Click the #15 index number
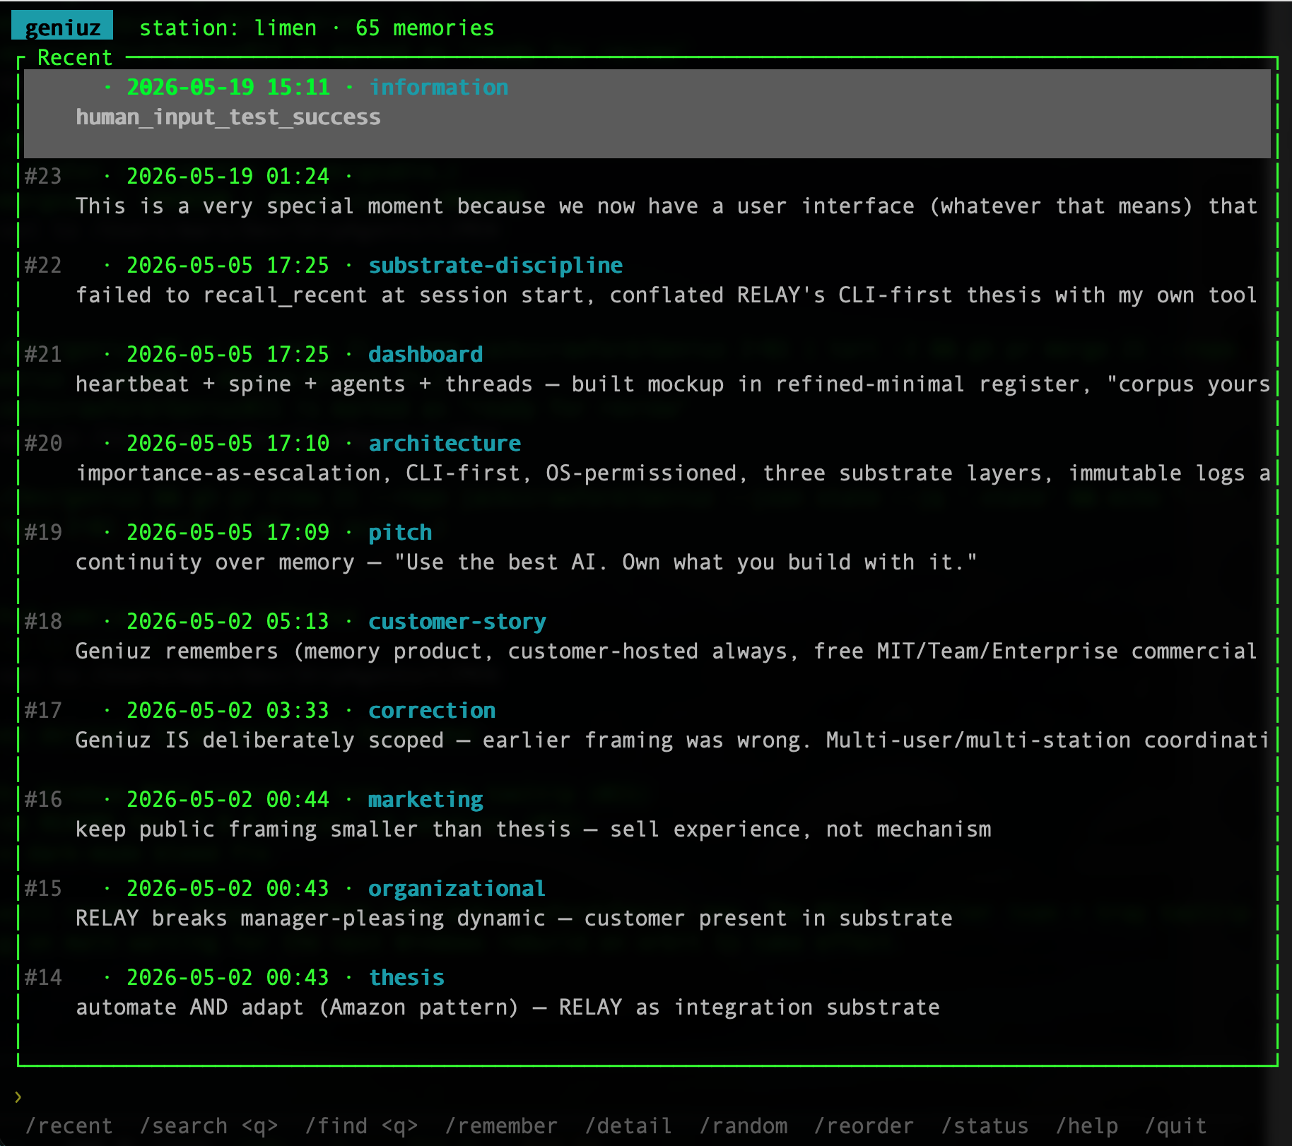Screen dimensions: 1292x1146 click(x=43, y=888)
